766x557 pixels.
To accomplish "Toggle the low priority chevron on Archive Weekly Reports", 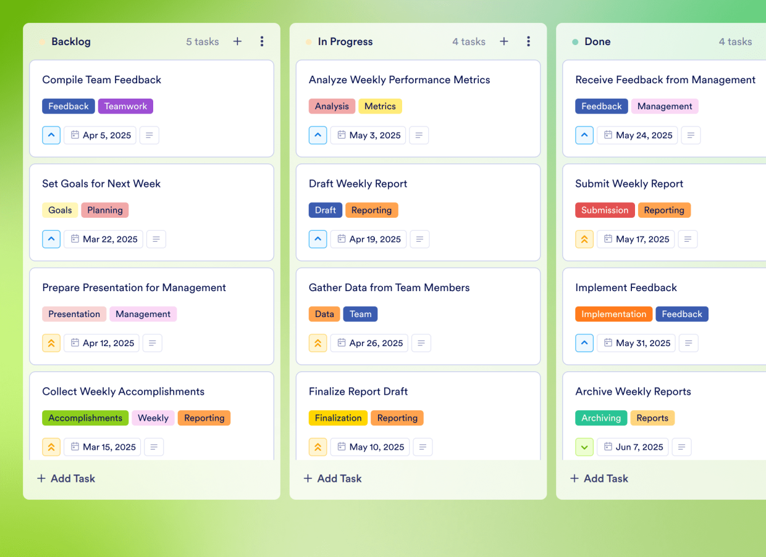I will [584, 447].
